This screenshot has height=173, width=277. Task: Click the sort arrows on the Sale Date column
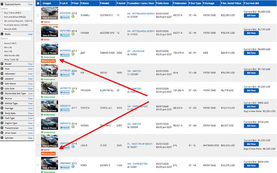coord(158,3)
